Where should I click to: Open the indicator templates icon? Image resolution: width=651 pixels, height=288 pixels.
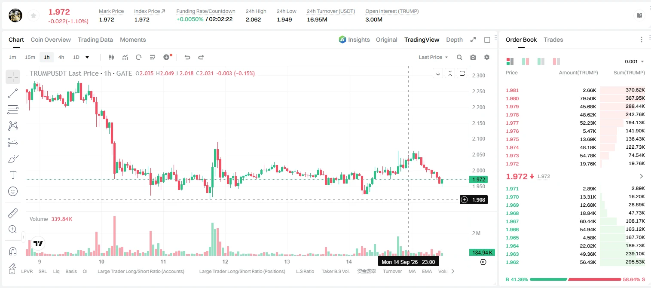click(153, 57)
